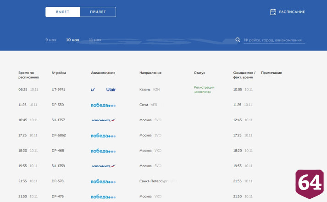
Task: Click the Примечание column header
Action: point(272,73)
